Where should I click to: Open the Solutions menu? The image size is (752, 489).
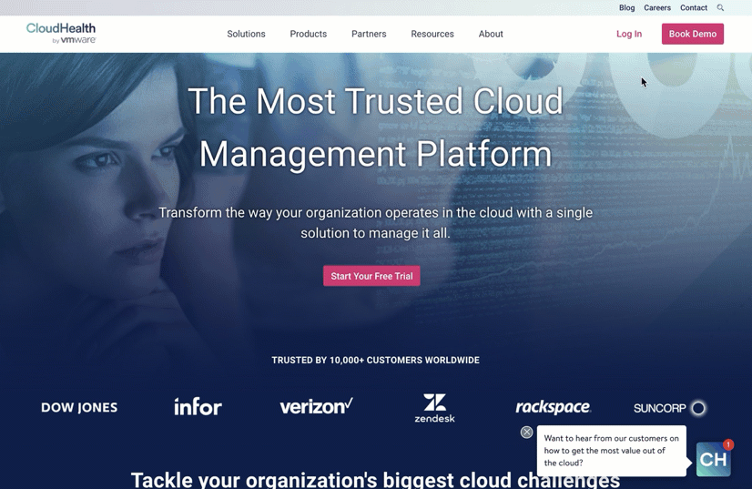click(246, 34)
